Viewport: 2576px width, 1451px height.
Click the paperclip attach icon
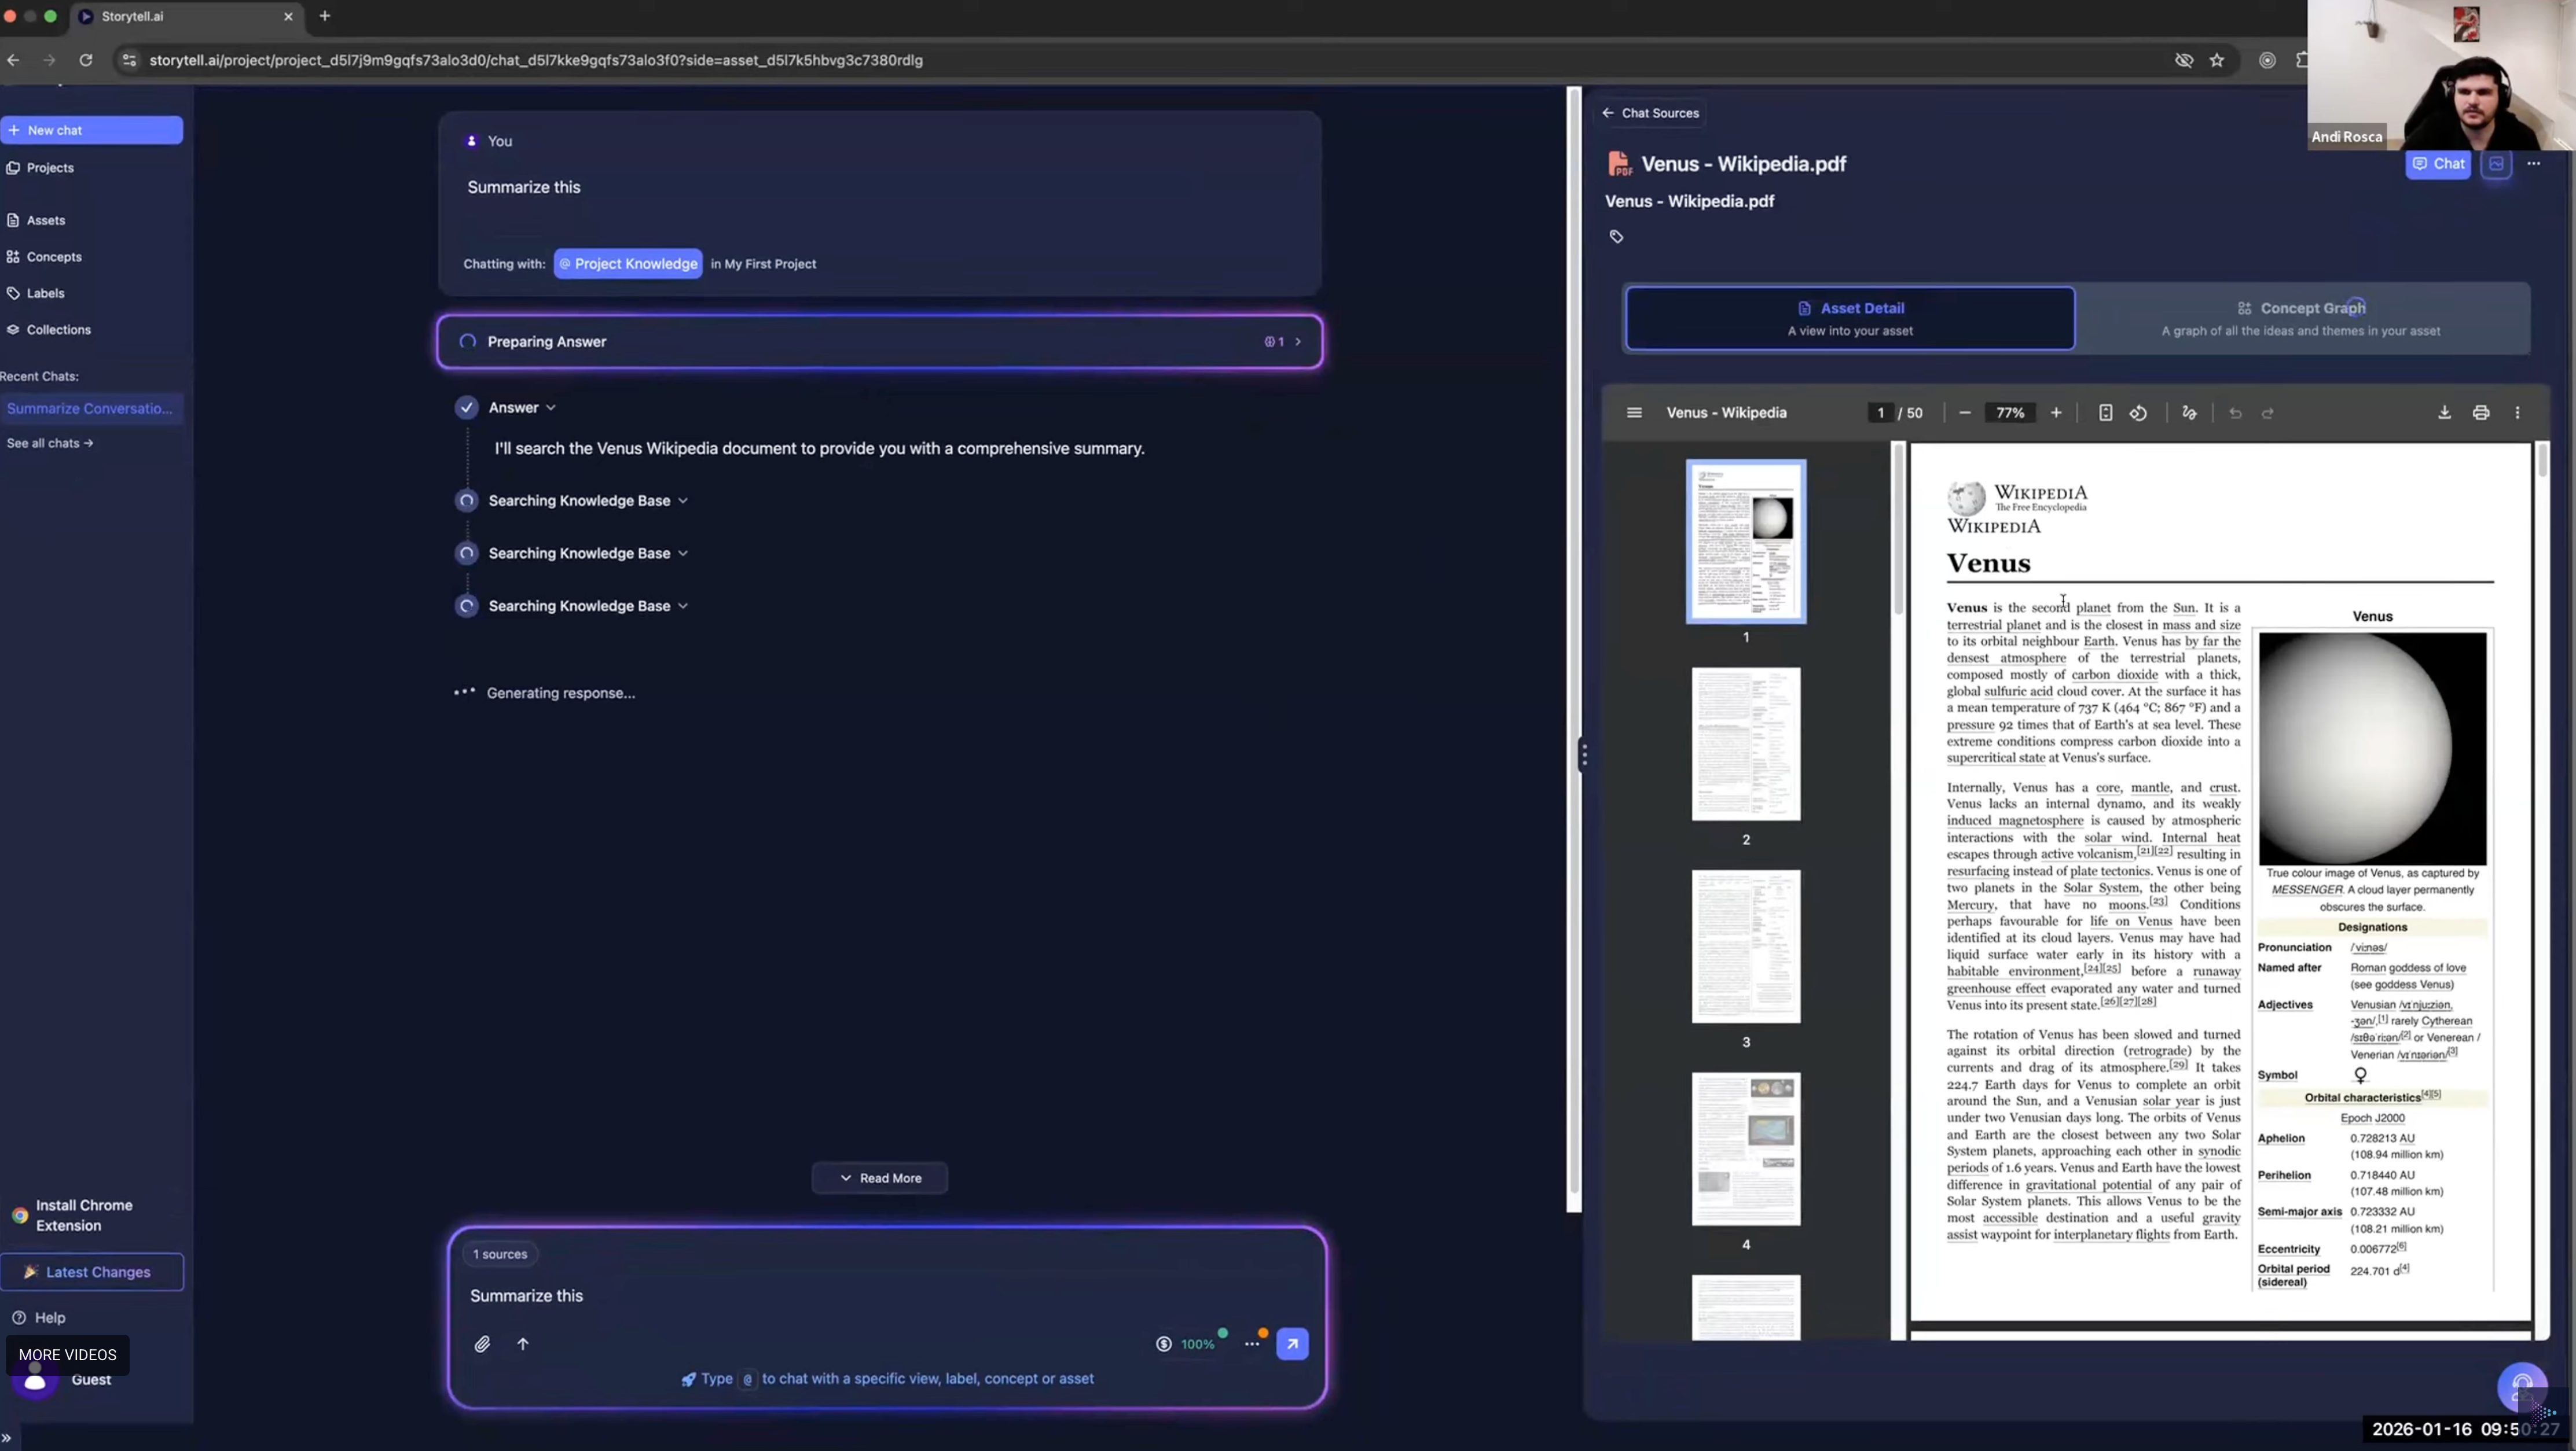pyautogui.click(x=482, y=1344)
